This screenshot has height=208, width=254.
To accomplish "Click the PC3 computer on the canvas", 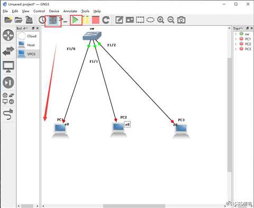I will point(182,131).
